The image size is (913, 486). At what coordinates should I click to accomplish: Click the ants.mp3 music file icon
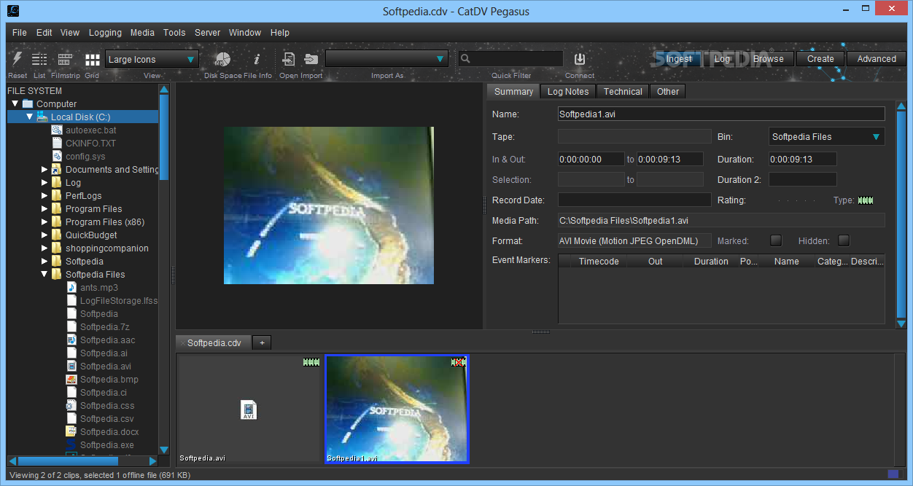(71, 287)
